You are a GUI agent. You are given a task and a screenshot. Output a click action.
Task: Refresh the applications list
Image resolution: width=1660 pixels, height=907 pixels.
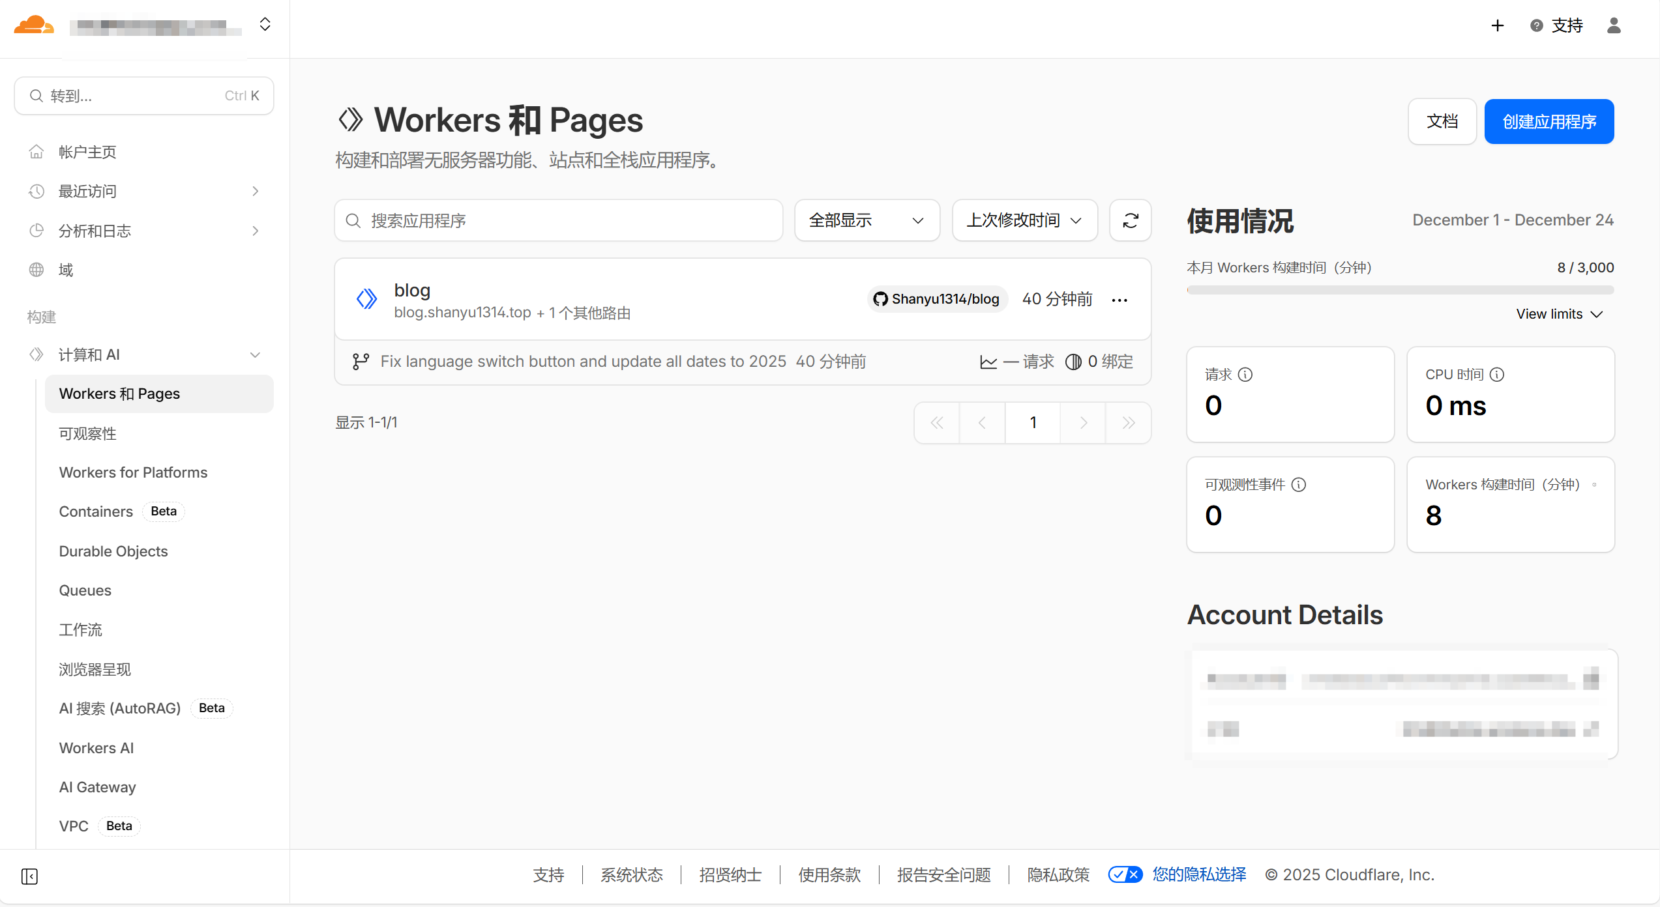click(1130, 220)
